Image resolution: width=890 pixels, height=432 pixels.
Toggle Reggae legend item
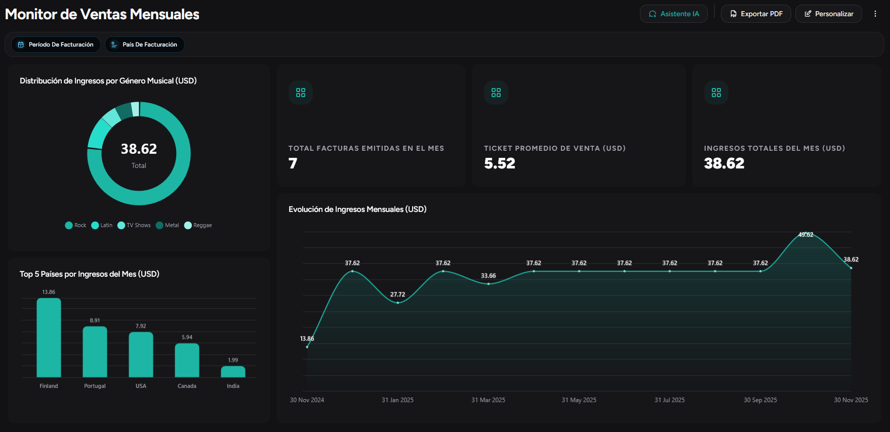pyautogui.click(x=198, y=225)
